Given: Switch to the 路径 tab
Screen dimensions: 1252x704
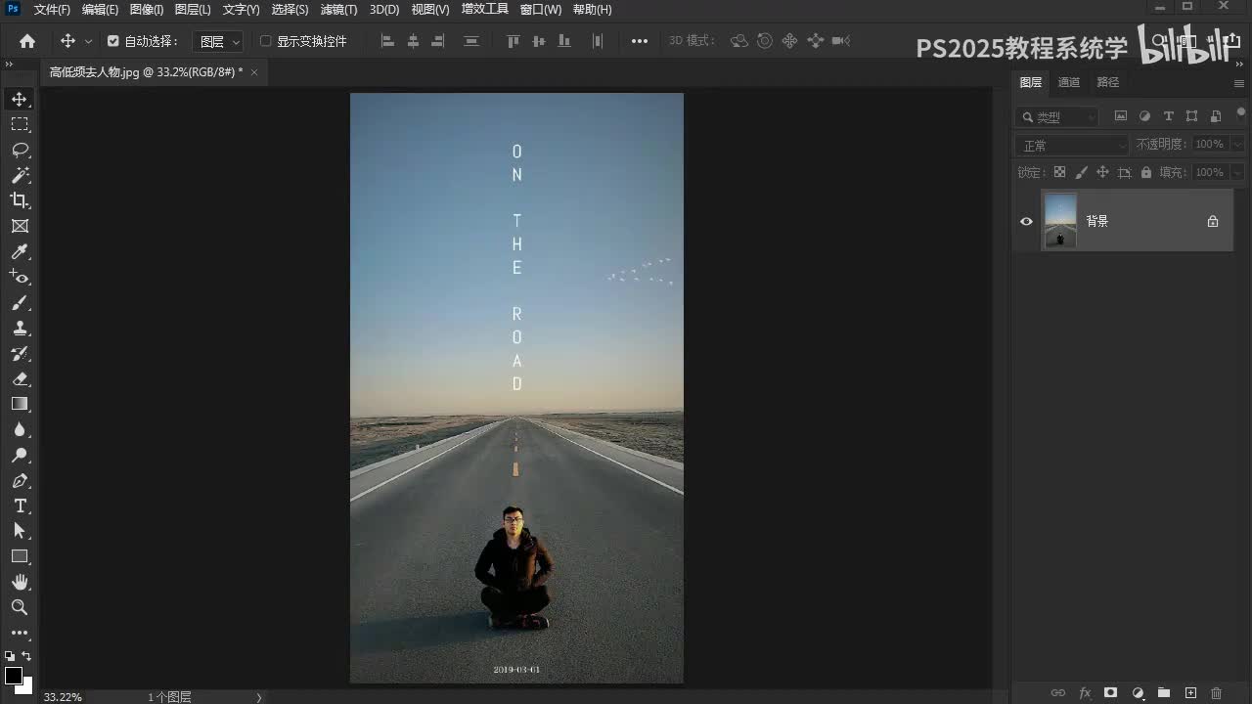Looking at the screenshot, I should point(1108,82).
